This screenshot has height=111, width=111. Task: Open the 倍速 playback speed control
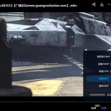pos(94,108)
